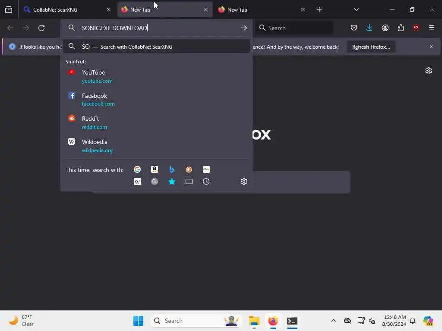Save to Pocket icon

coord(354,28)
